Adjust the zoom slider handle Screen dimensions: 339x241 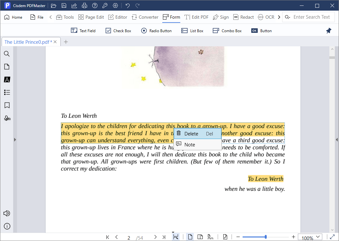tap(266, 237)
